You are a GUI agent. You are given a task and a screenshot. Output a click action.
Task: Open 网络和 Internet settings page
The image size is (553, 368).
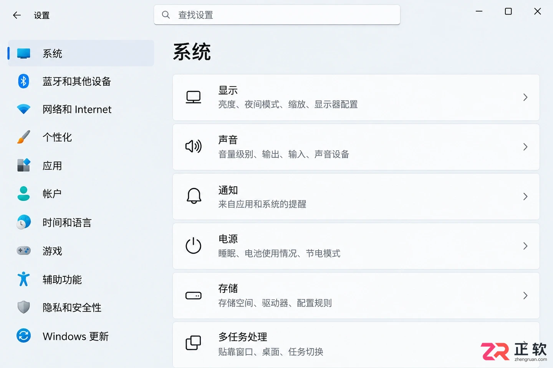tap(77, 109)
